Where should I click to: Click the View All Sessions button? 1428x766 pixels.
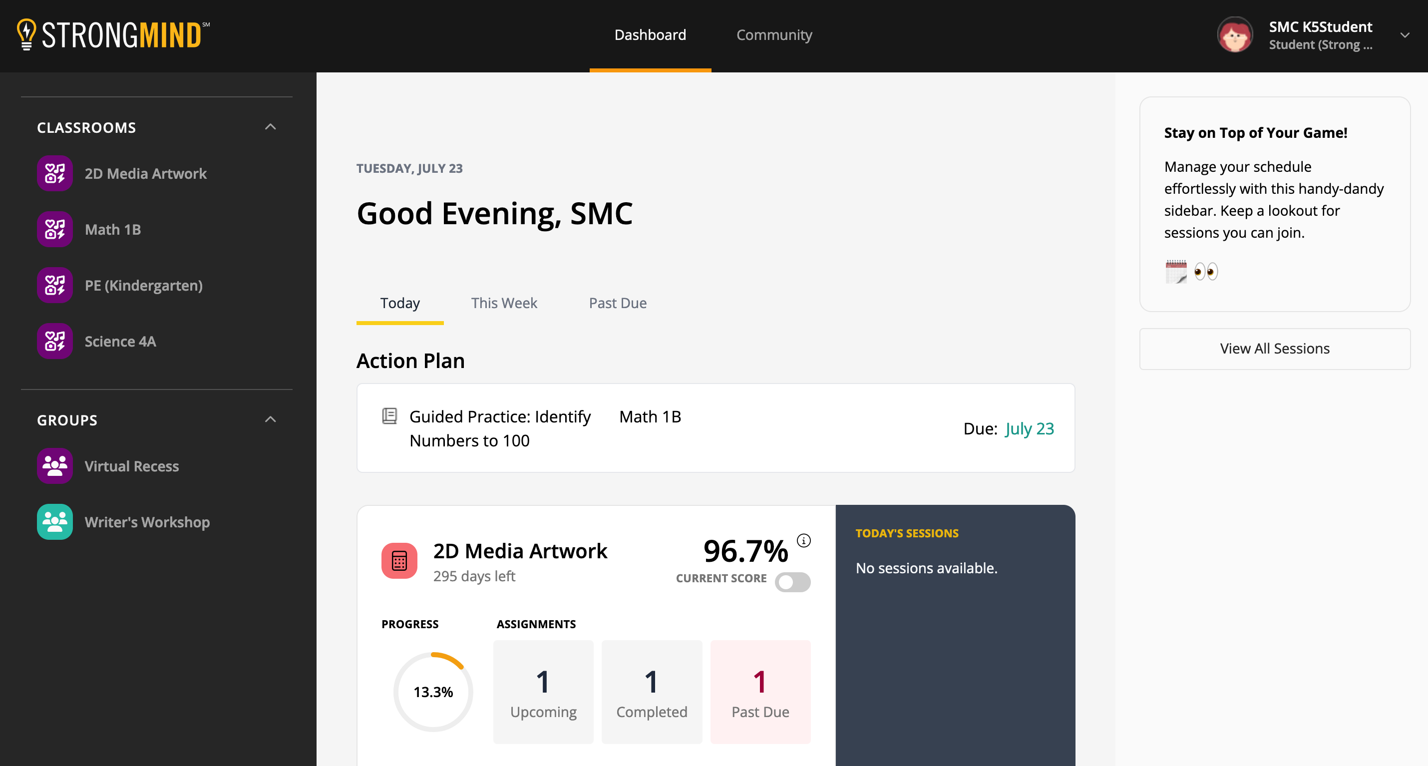click(x=1274, y=349)
